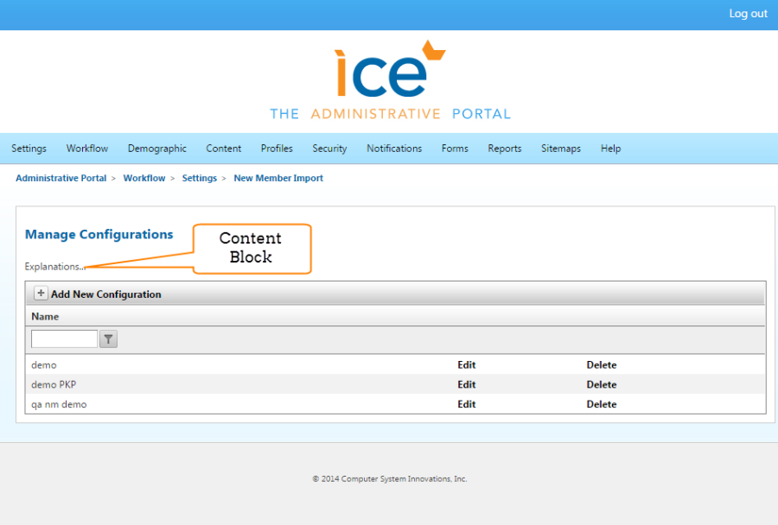Select the Reports menu item
This screenshot has height=525, width=778.
pyautogui.click(x=504, y=149)
